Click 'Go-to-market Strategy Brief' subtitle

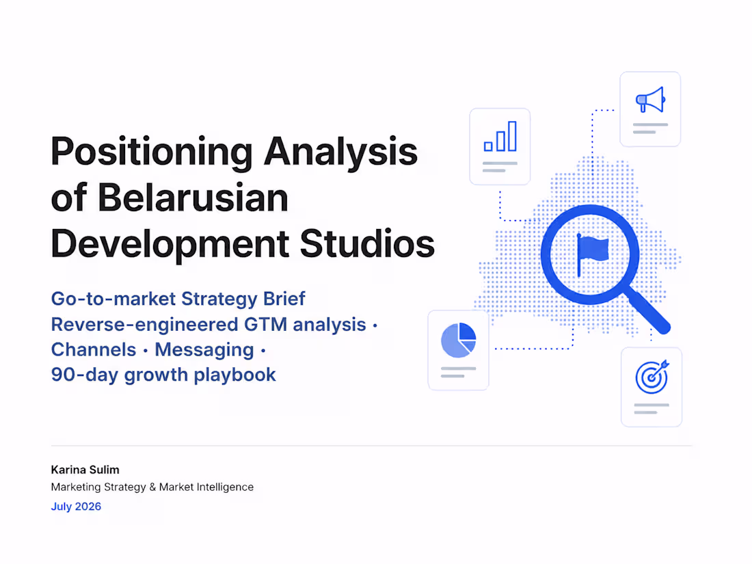click(178, 299)
